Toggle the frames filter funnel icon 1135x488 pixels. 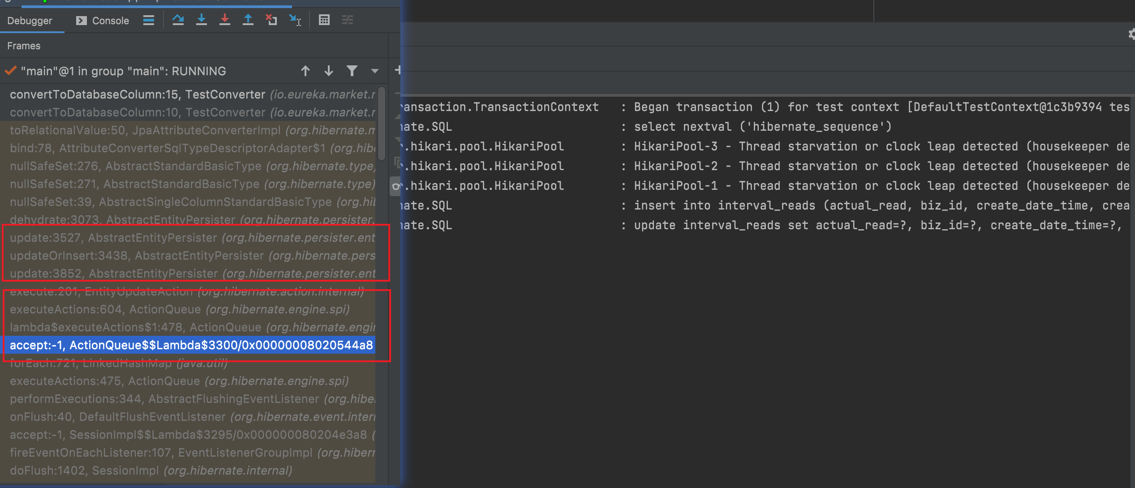click(x=352, y=71)
